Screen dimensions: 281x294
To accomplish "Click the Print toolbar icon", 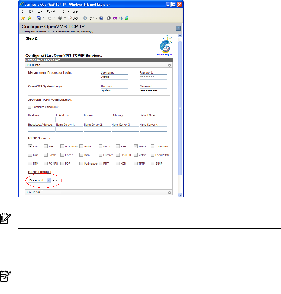I will coord(61,18).
